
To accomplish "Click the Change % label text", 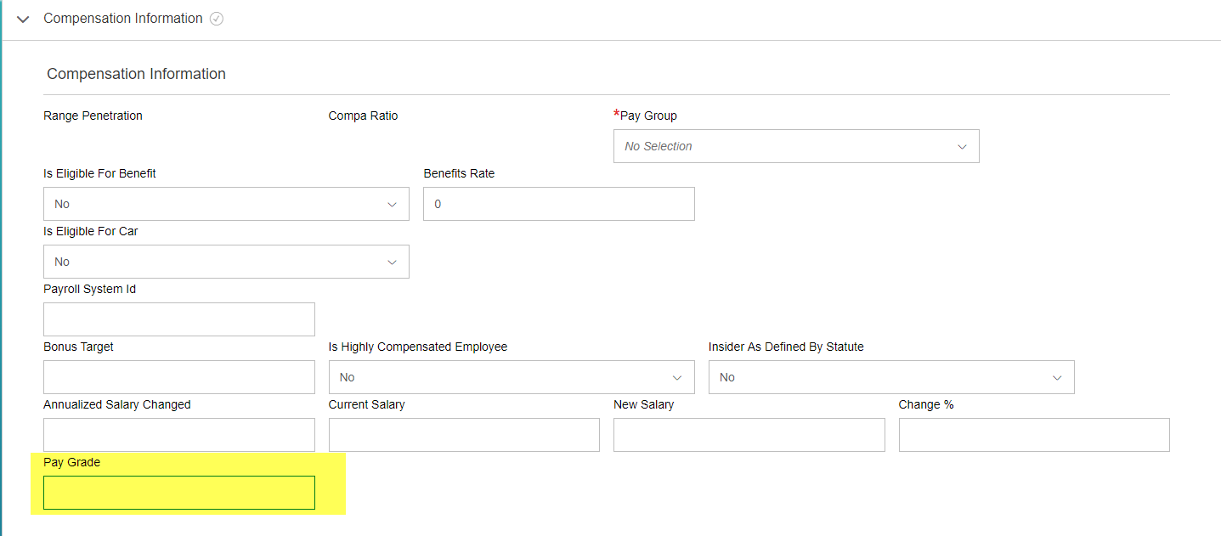I will 926,404.
